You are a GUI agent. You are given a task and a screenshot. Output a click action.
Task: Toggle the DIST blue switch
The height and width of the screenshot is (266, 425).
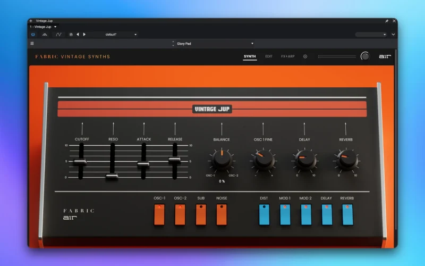(264, 215)
